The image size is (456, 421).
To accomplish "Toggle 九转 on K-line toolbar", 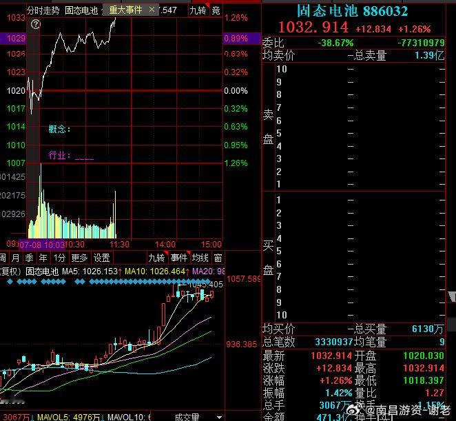I will point(156,258).
